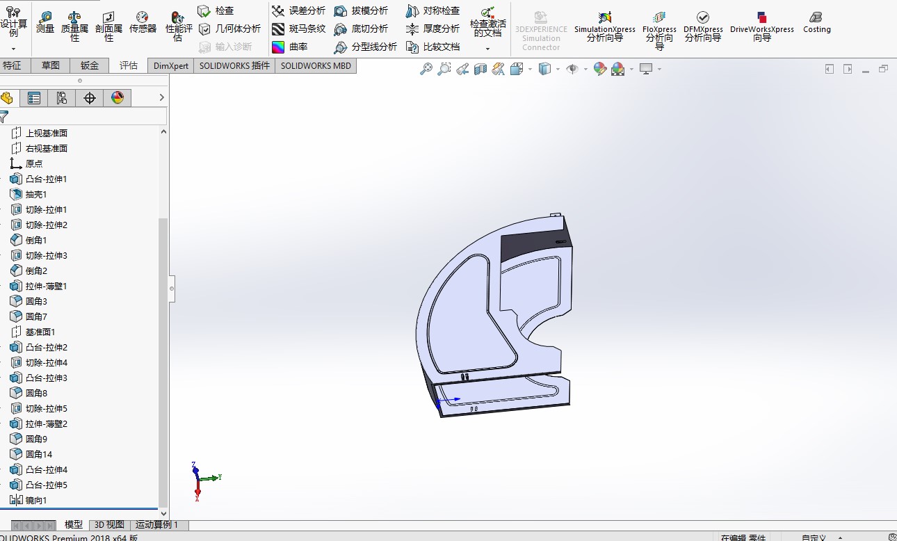Click 比较文档 compare documents
Screen dimensions: 897x541
click(433, 47)
